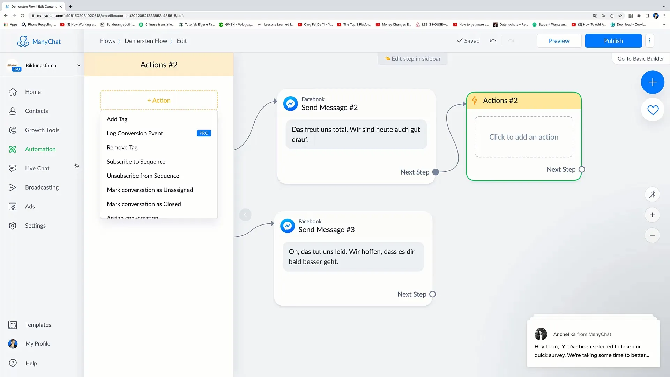This screenshot has width=670, height=377.
Task: Click the Live Chat sidebar icon
Action: coord(13,168)
